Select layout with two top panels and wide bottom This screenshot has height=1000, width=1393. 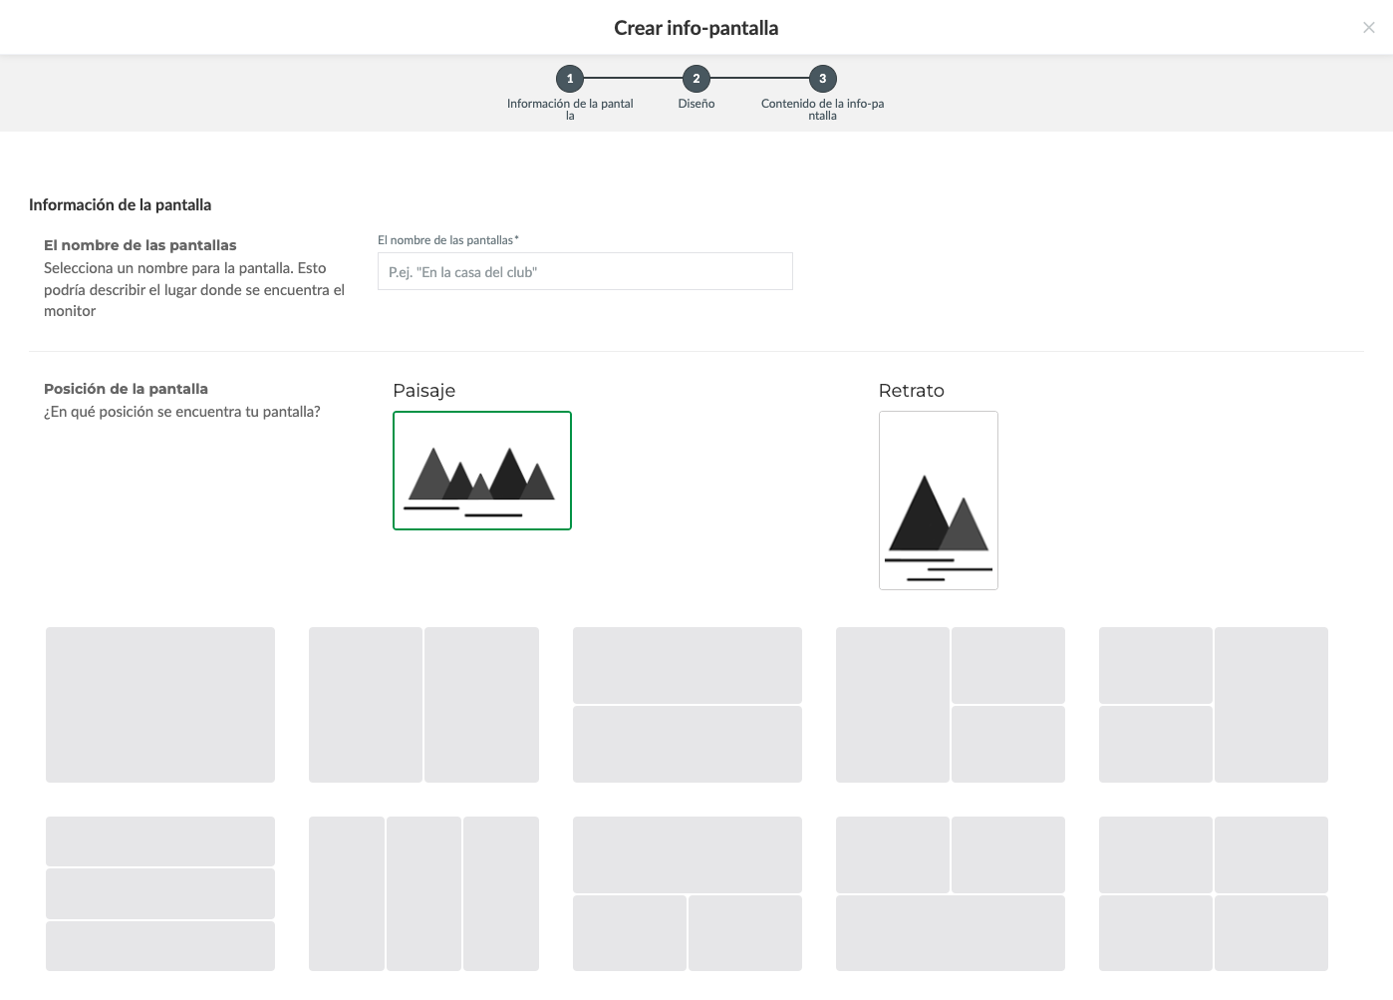click(950, 893)
